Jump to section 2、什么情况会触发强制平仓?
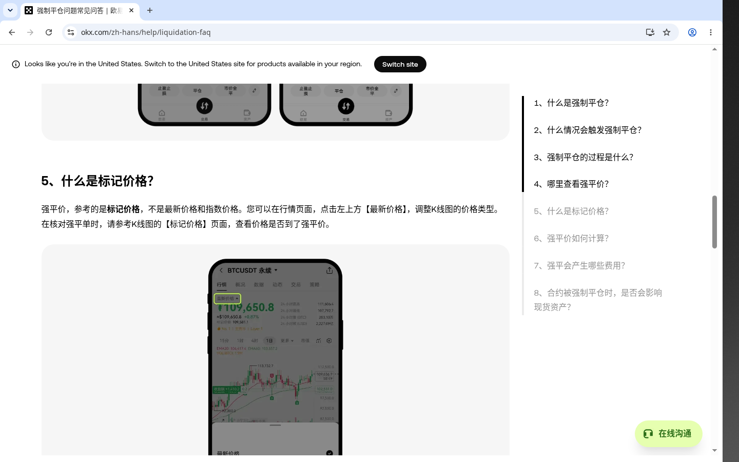Viewport: 739px width, 462px height. coord(588,130)
